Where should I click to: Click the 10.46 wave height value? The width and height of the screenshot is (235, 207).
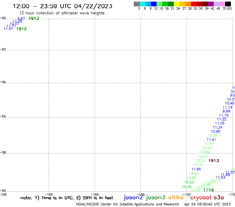[230, 103]
